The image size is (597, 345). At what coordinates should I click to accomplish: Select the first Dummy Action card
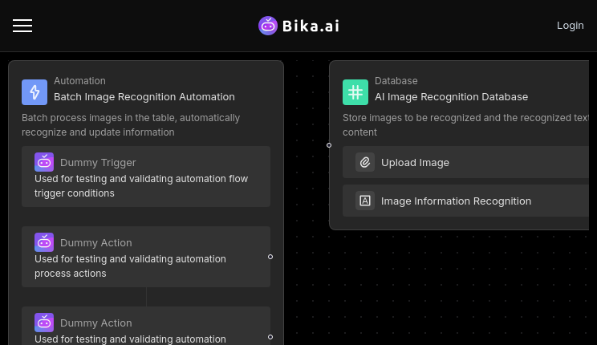point(146,257)
